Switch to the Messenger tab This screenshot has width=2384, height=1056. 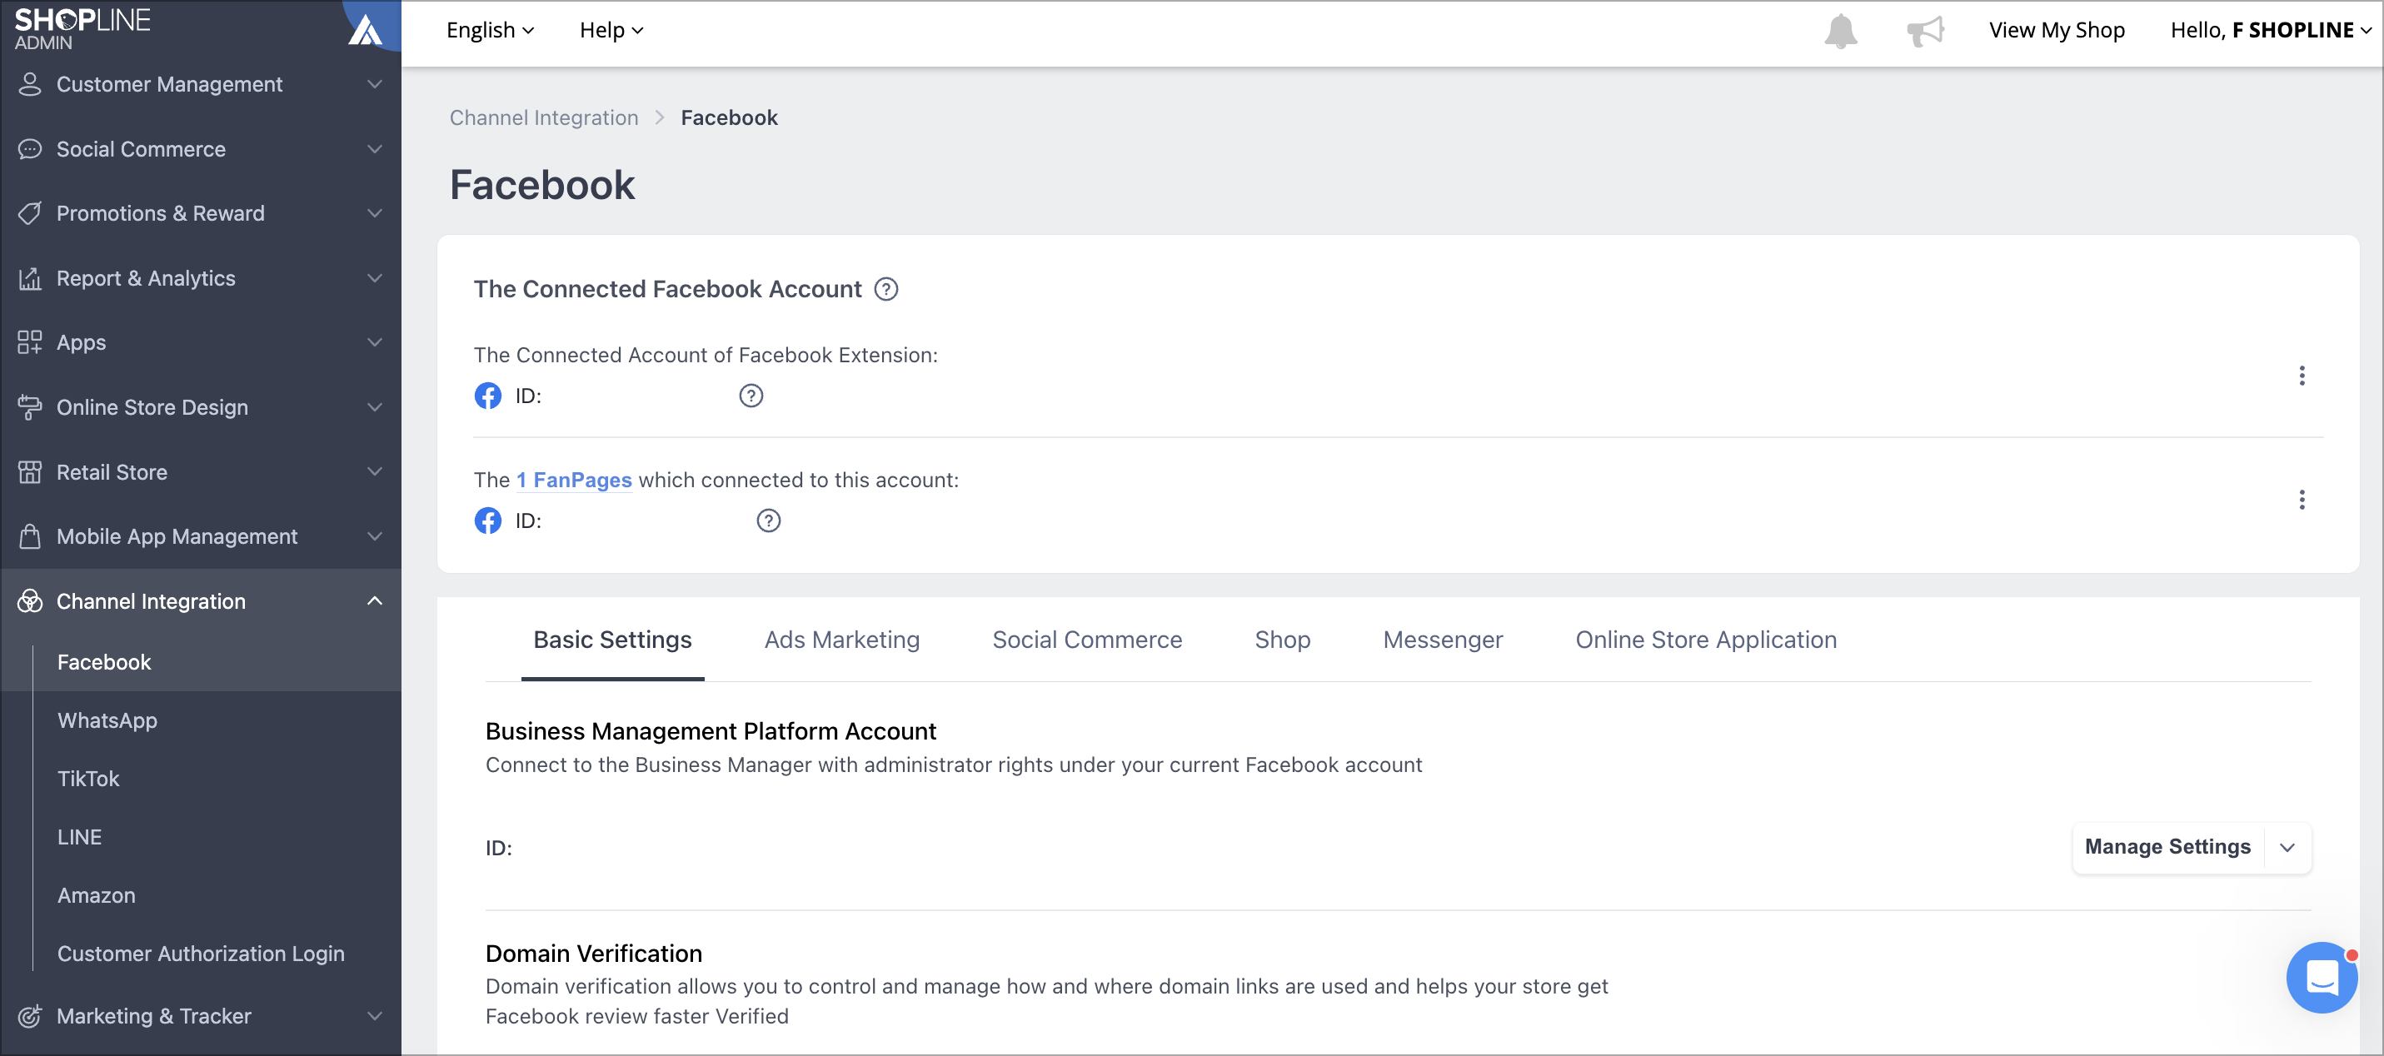(1442, 640)
